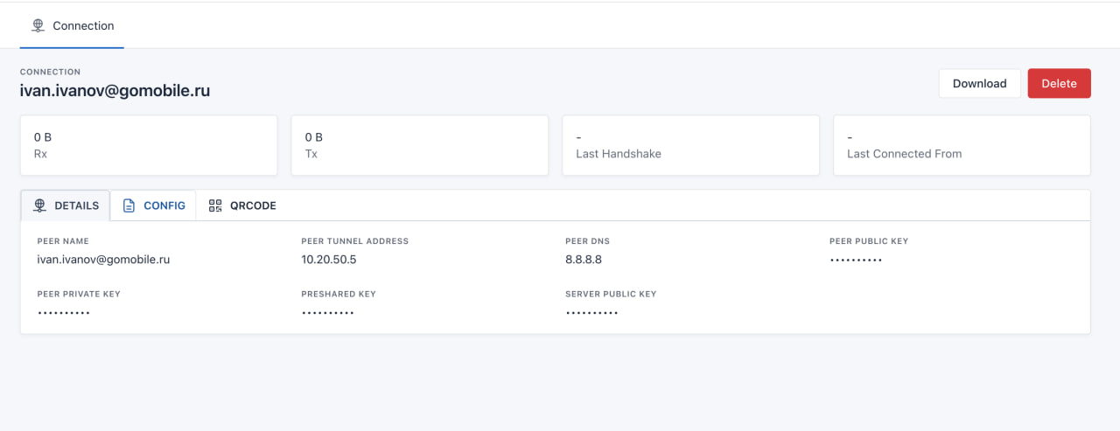Image resolution: width=1120 pixels, height=431 pixels.
Task: Download the connection configuration
Action: click(x=979, y=83)
